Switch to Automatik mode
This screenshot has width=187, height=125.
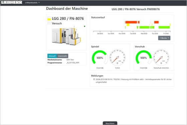(62, 56)
